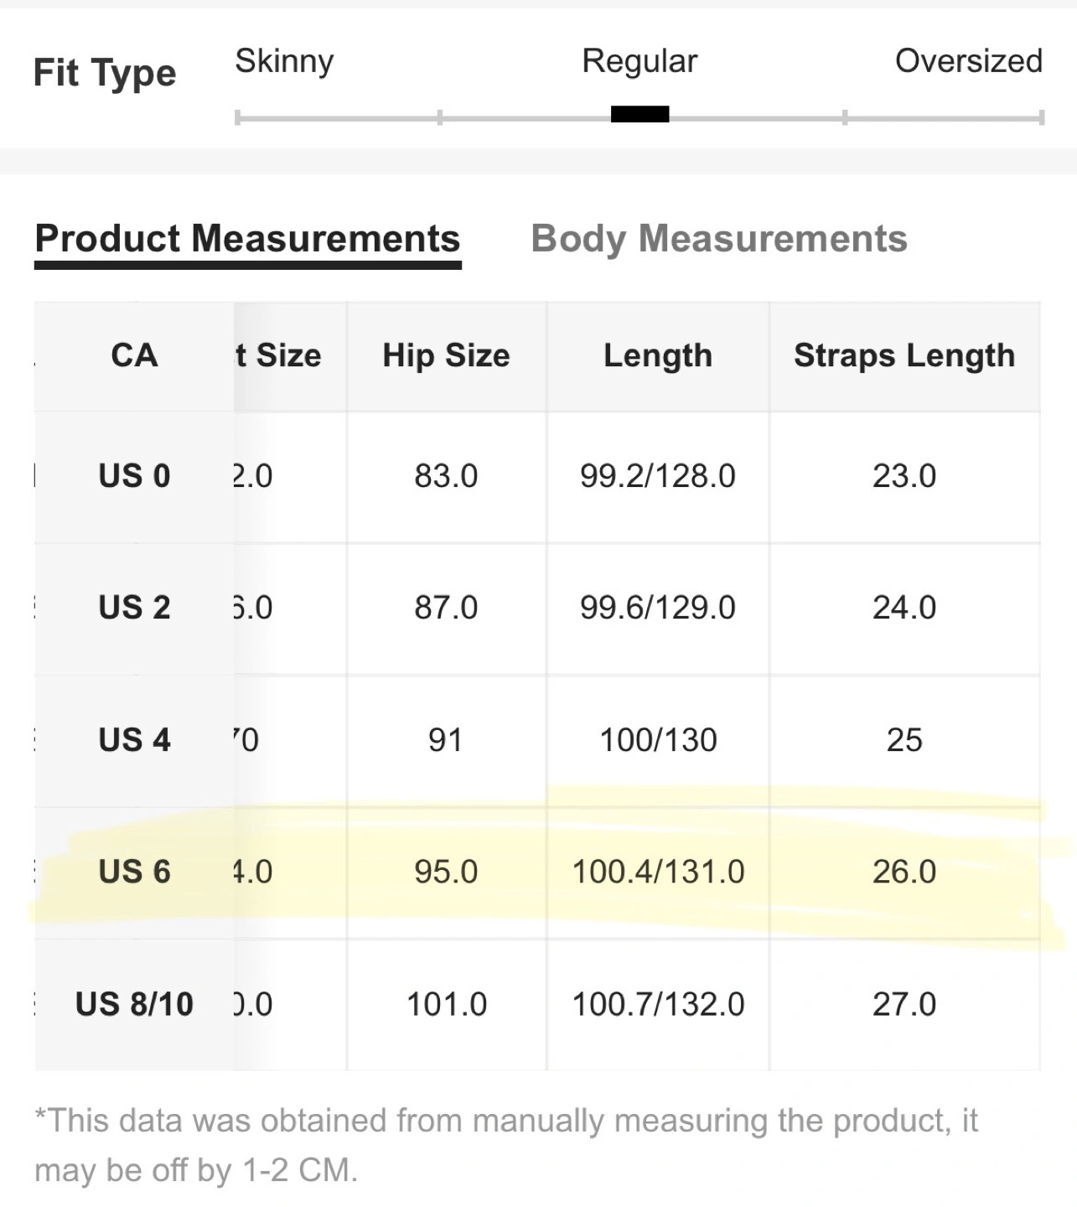
Task: Click the Regular fit marker on slider
Action: [639, 114]
